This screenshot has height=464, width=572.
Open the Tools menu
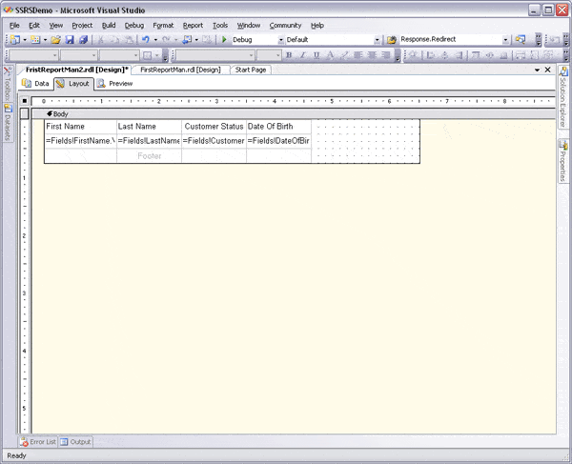click(220, 25)
